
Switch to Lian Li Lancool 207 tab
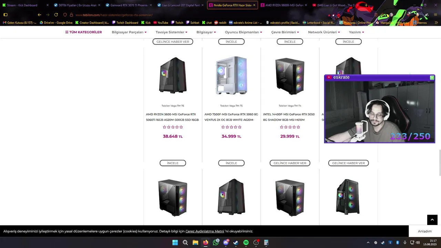(180, 5)
